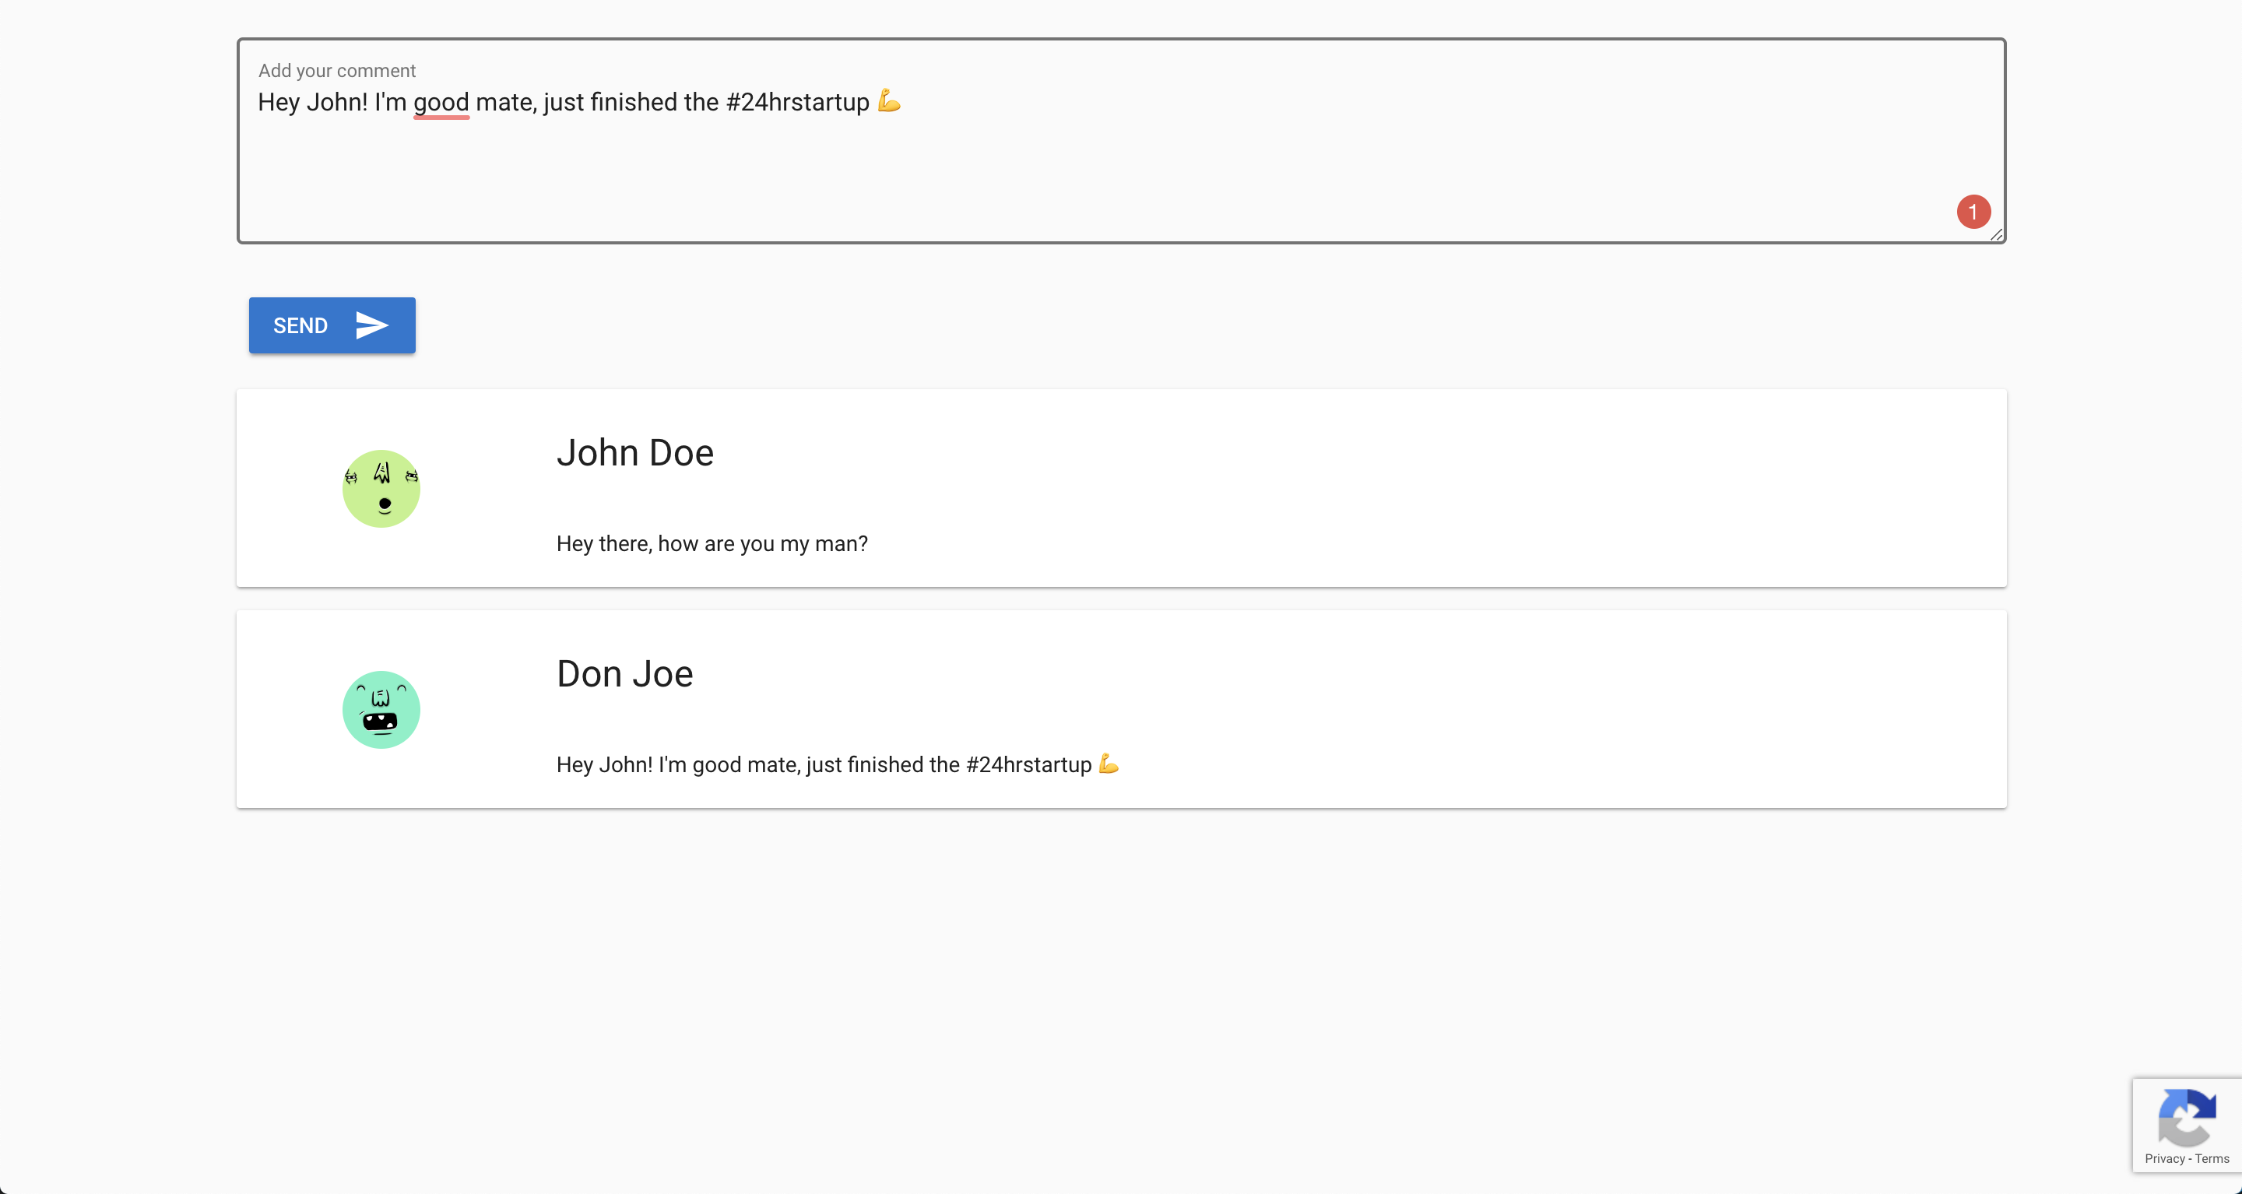Click the John Doe name heading
Viewport: 2242px width, 1194px height.
coord(634,452)
